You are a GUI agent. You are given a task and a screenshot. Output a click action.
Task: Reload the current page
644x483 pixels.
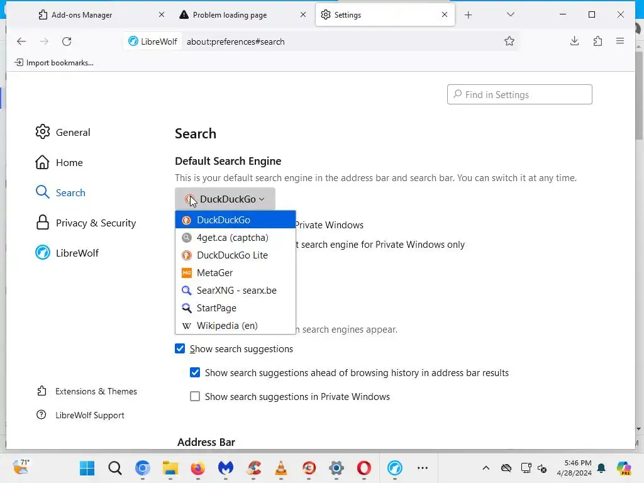point(67,41)
